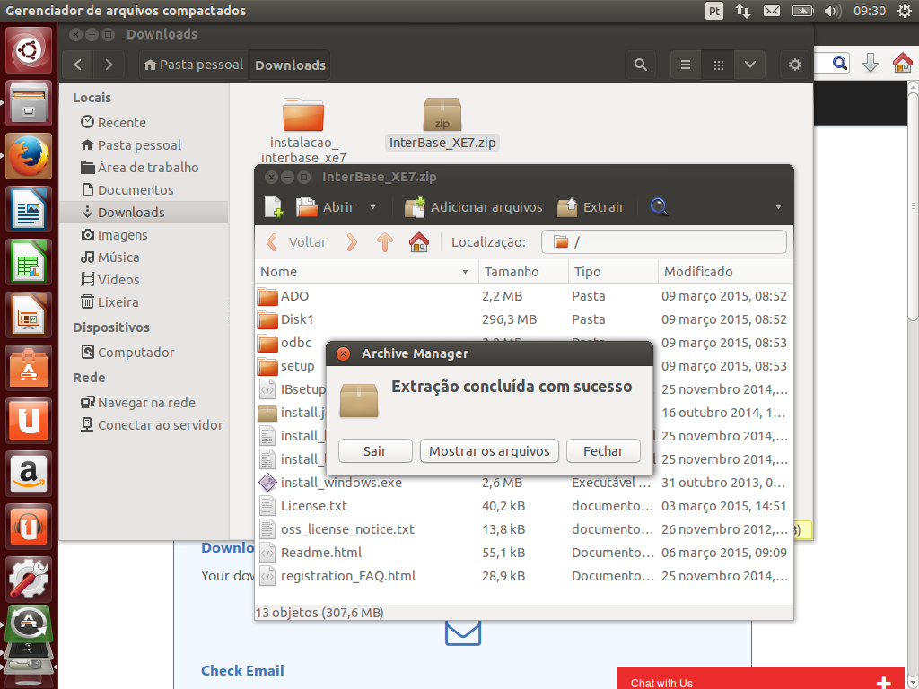Screen dimensions: 919x689
Task: Click the Fechar button in dialog
Action: (x=603, y=451)
